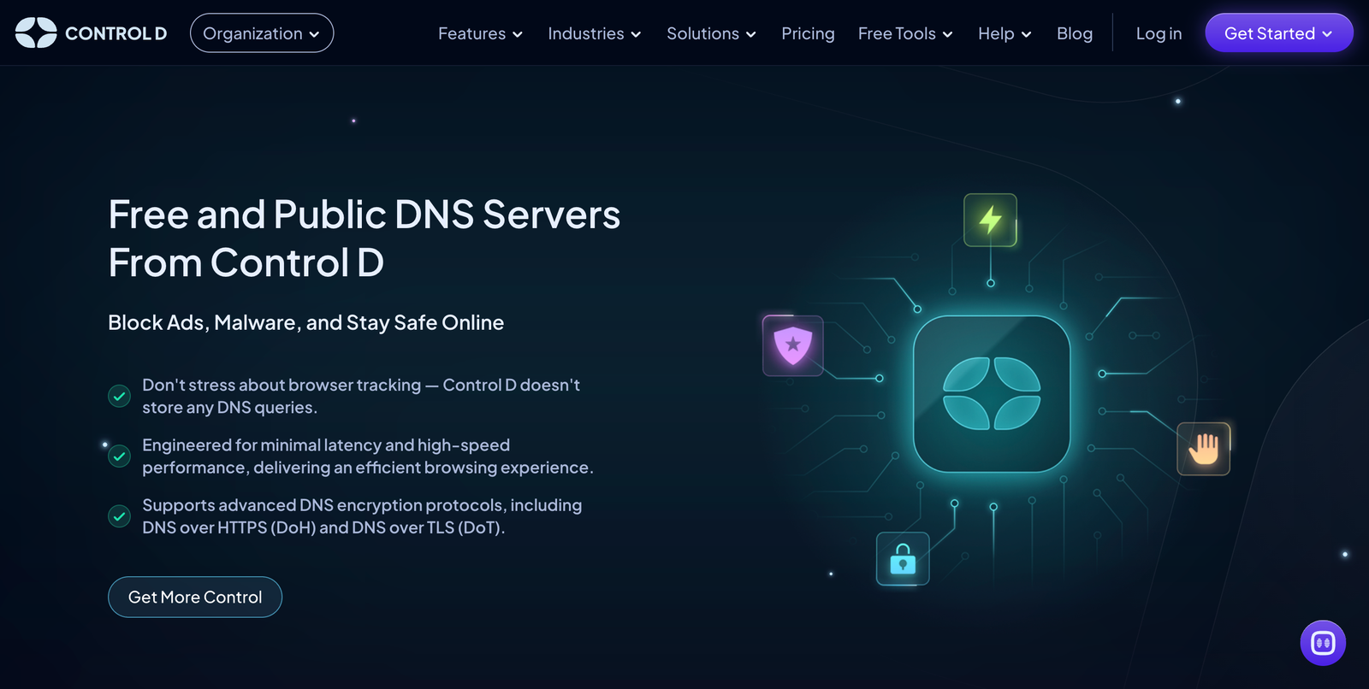Click the blue padlock icon
Viewport: 1369px width, 689px height.
(x=903, y=559)
